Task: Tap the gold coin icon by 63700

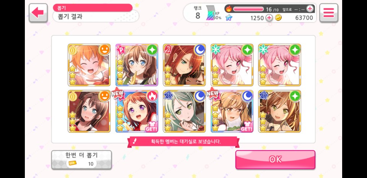Action: pos(278,18)
